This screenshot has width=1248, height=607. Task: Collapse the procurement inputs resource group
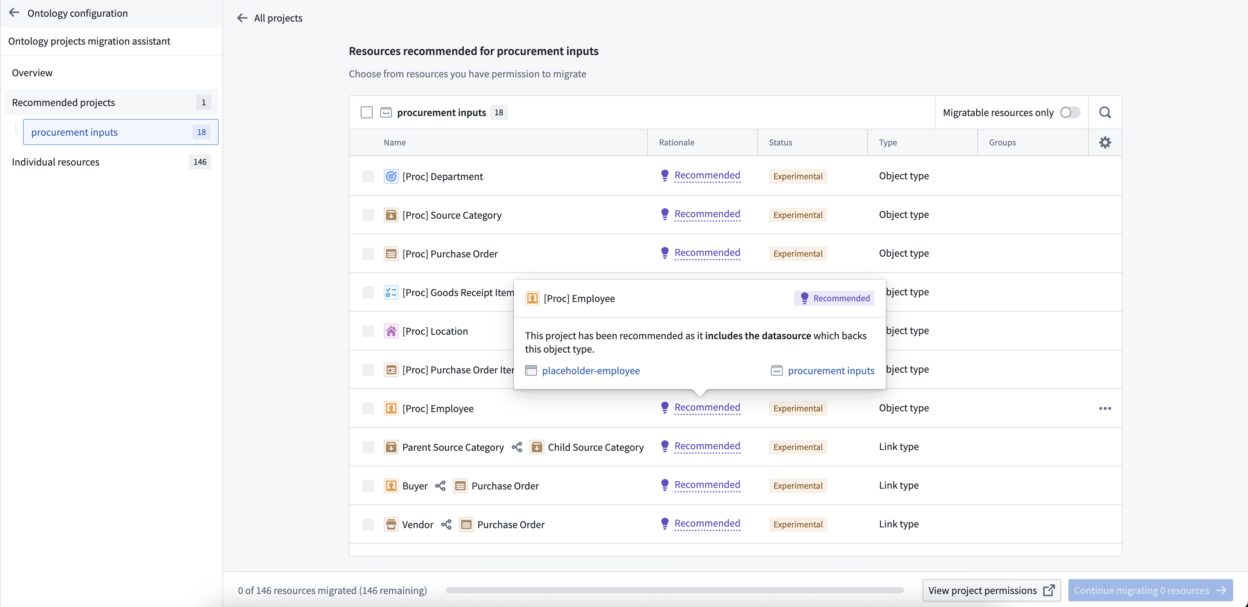[386, 112]
